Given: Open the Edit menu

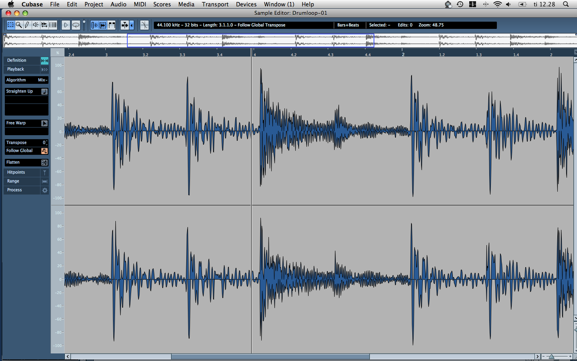Looking at the screenshot, I should [x=72, y=4].
